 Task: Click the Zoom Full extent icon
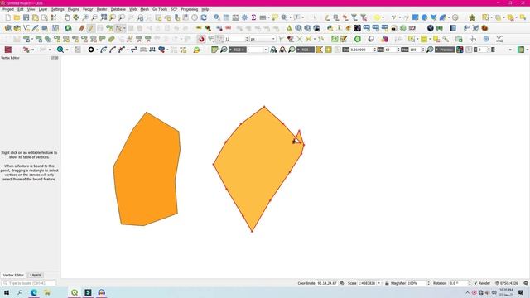(x=104, y=17)
